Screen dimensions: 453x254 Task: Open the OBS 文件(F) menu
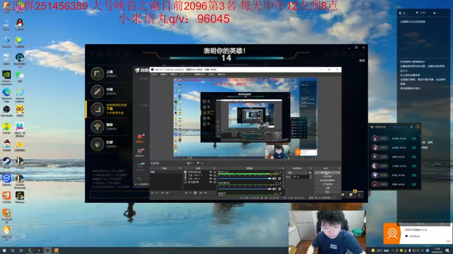154,75
